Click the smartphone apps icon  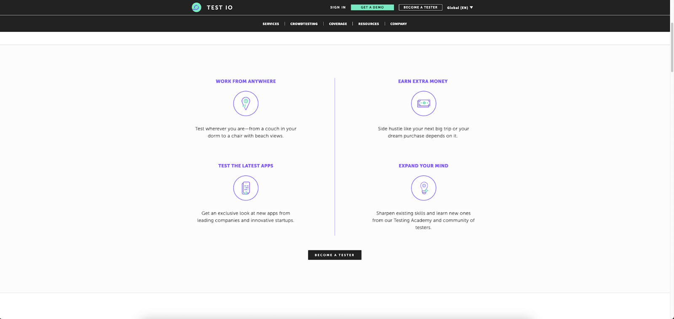point(246,188)
